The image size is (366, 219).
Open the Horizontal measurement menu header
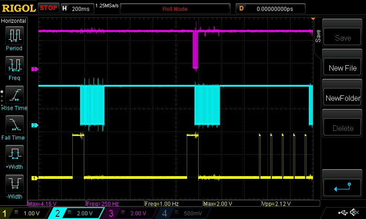[x=14, y=21]
